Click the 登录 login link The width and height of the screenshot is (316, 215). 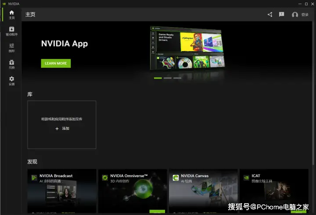click(x=305, y=15)
